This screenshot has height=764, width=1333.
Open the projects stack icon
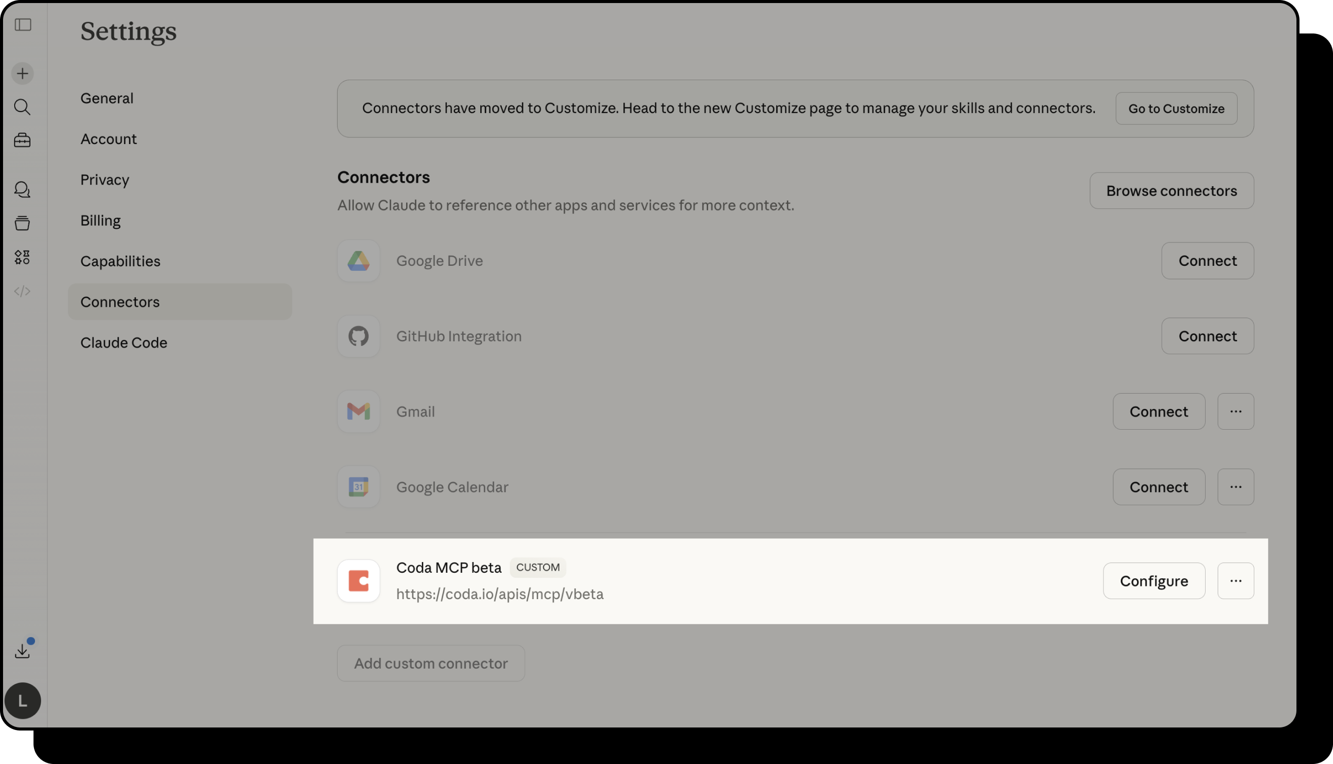click(x=22, y=223)
